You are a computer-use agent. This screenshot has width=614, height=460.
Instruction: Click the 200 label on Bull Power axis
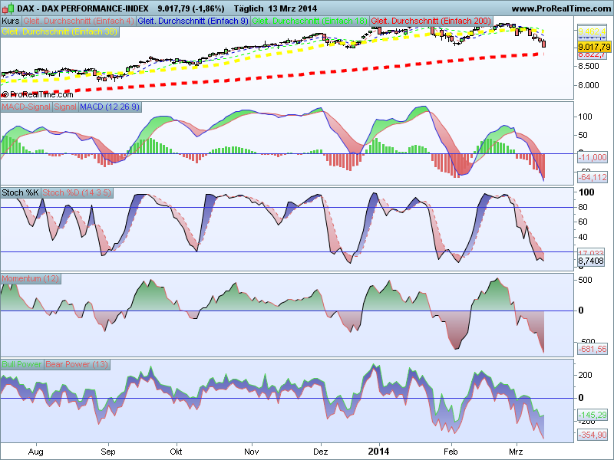pyautogui.click(x=585, y=376)
